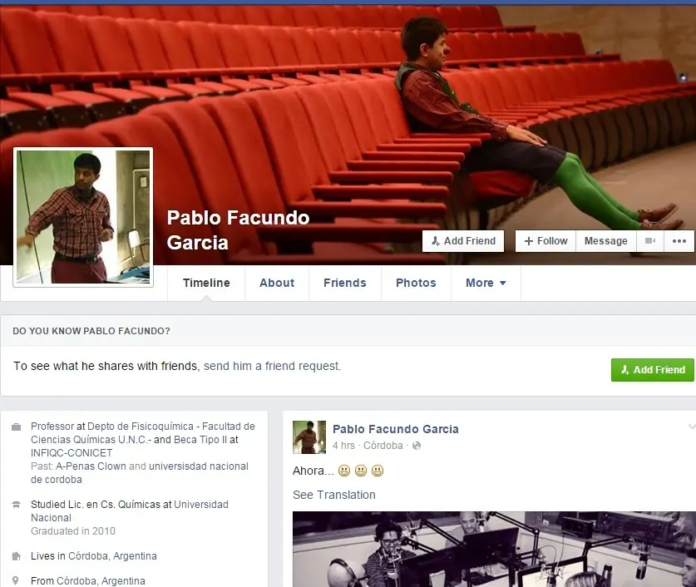Open the Universidad Nacional education link

(x=130, y=511)
